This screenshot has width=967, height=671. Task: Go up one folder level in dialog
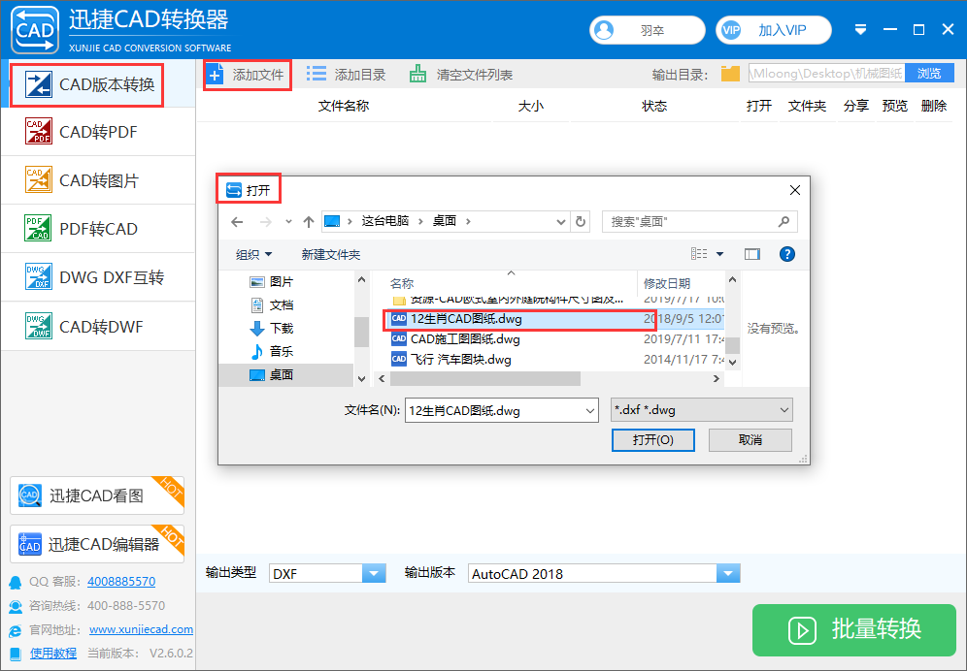point(309,222)
